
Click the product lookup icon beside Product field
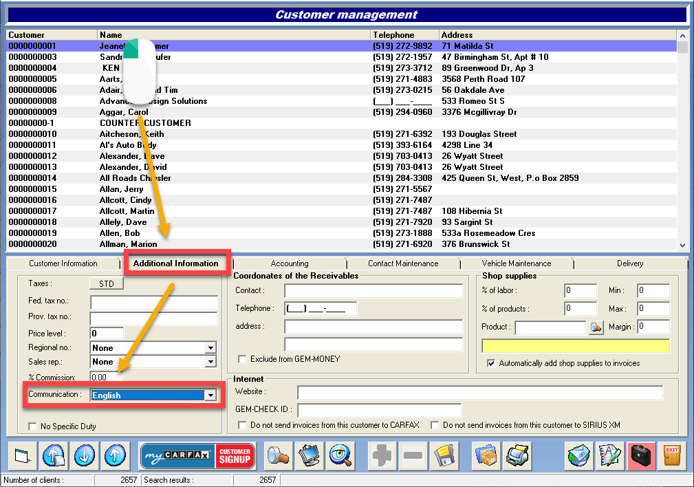[596, 327]
